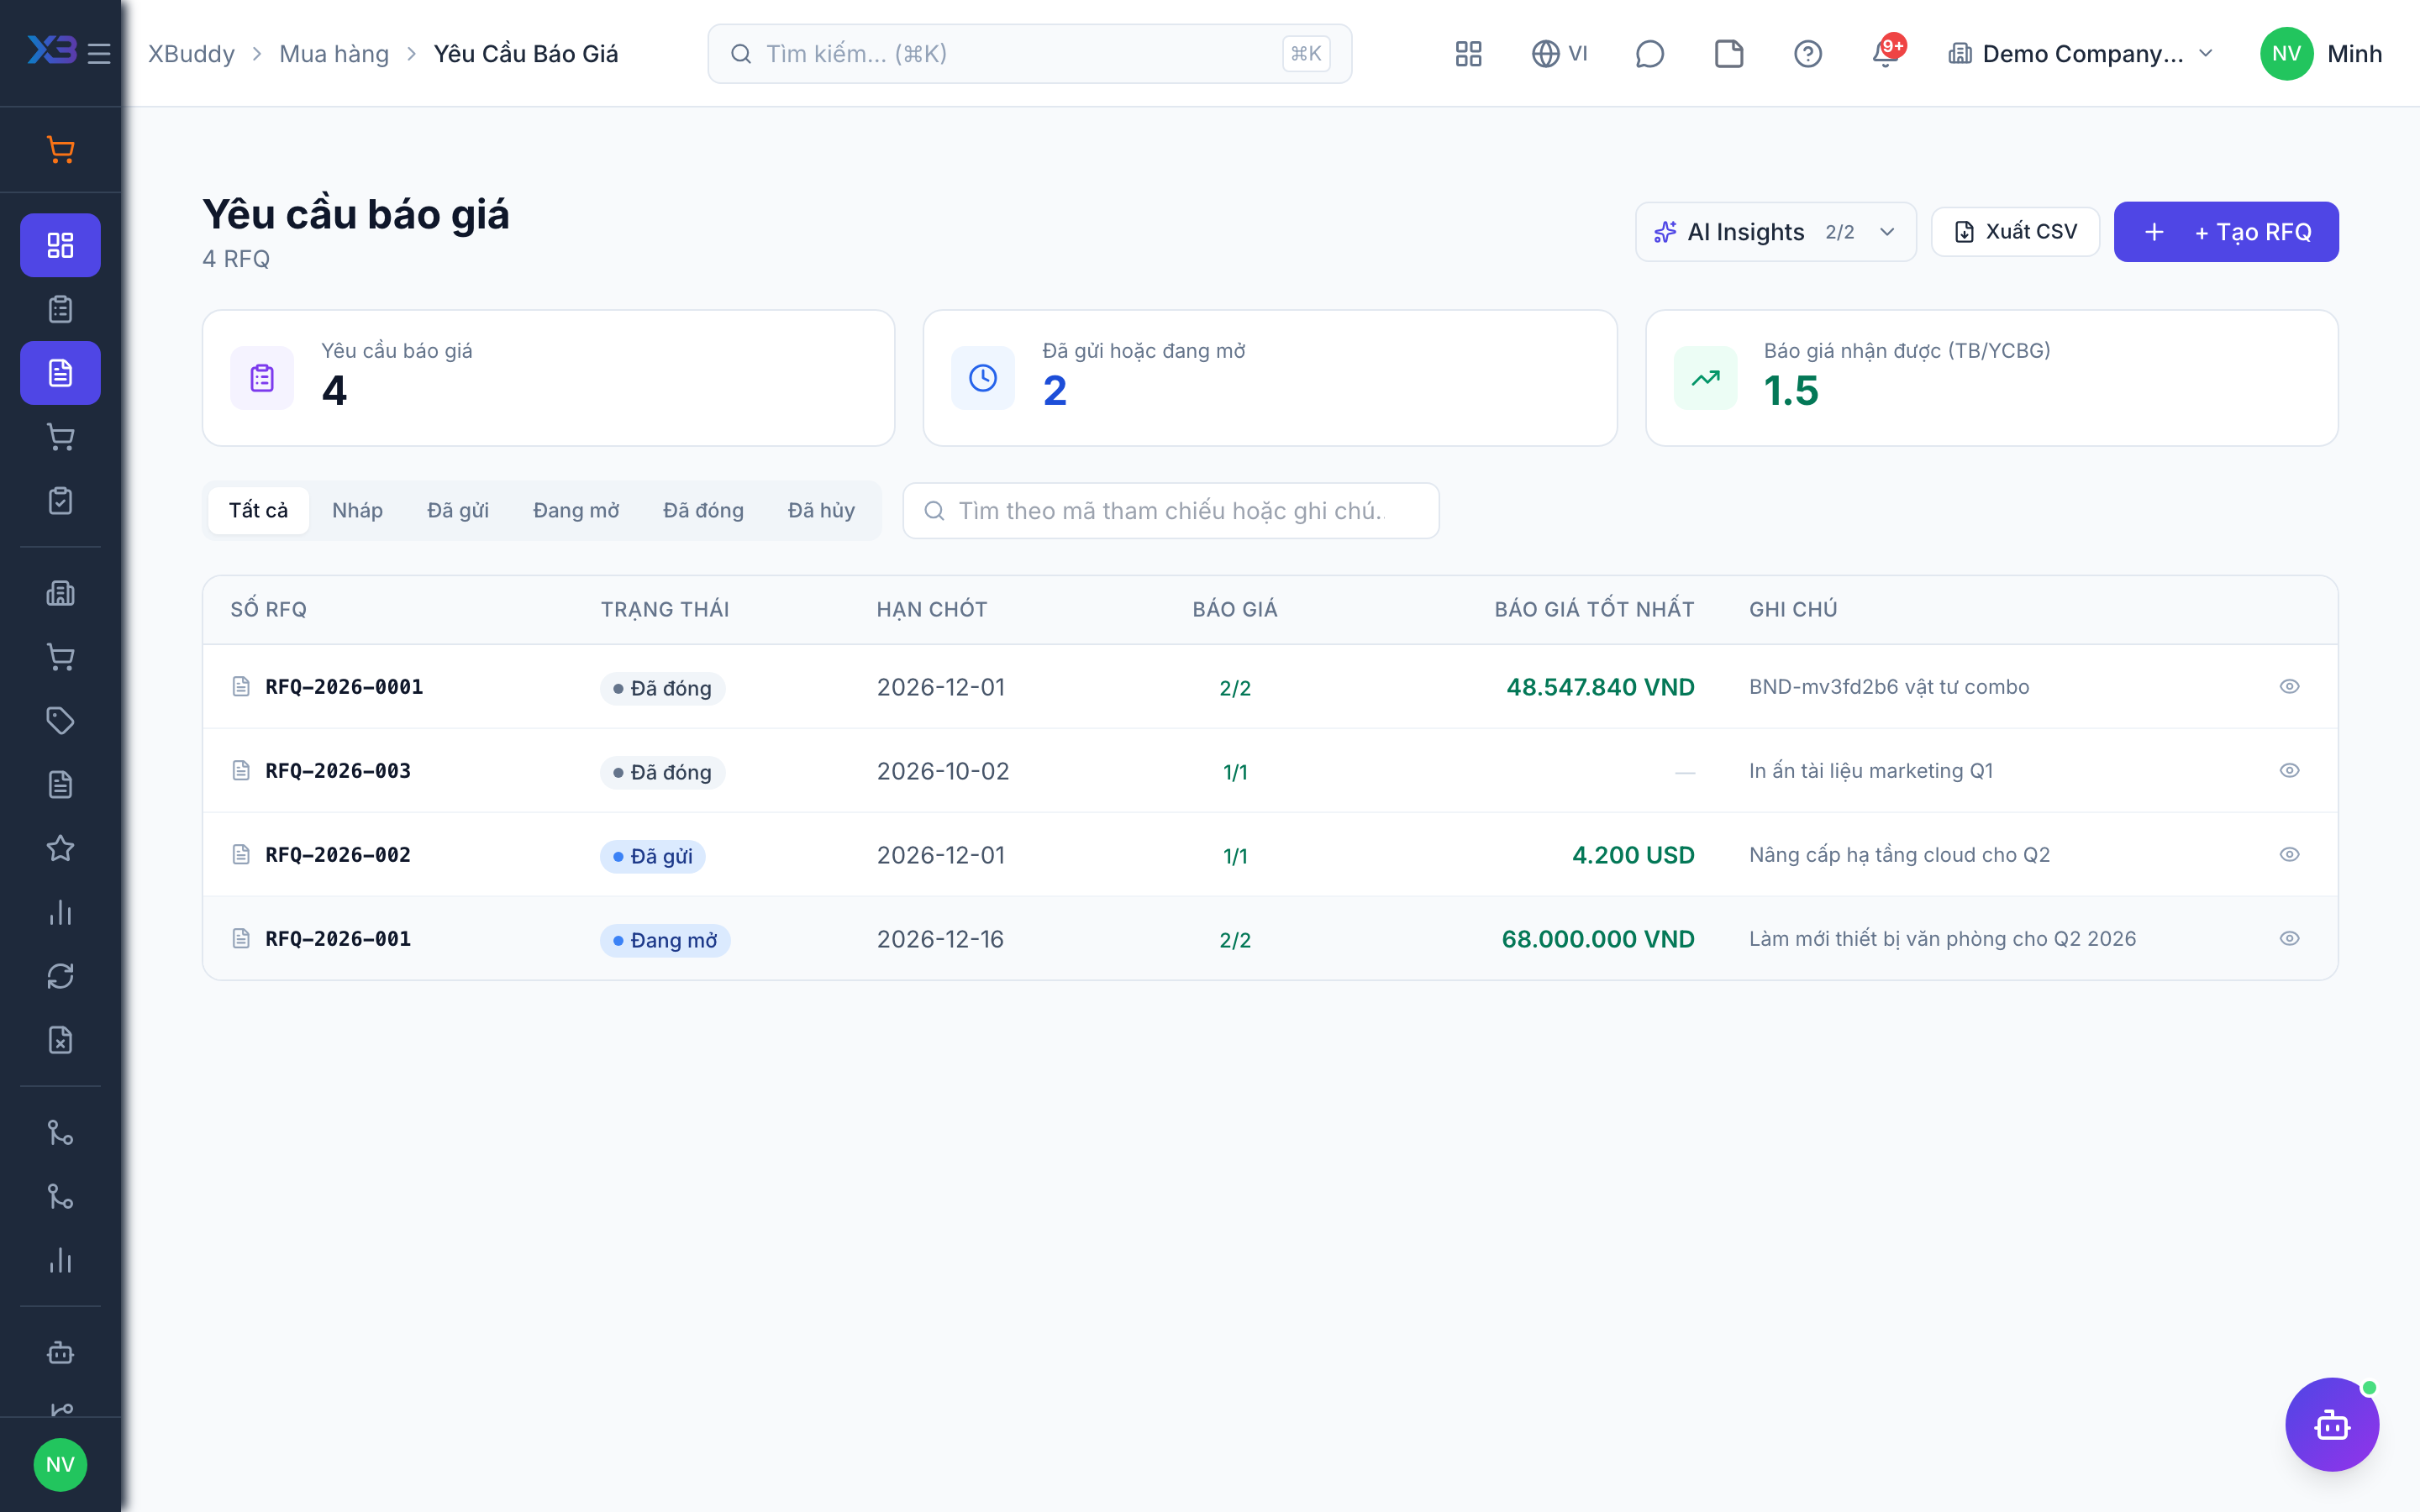Click the help question mark icon
2420x1512 pixels.
1807,53
